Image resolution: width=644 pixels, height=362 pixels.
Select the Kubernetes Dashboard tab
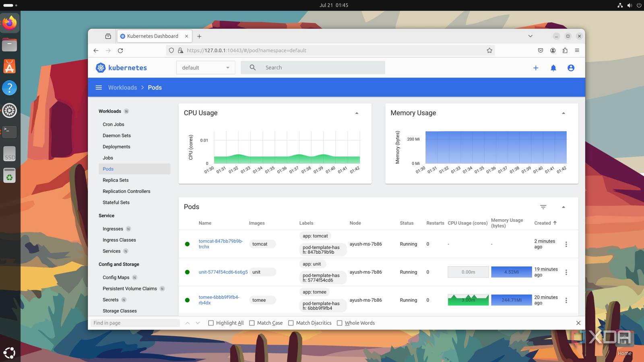click(154, 36)
